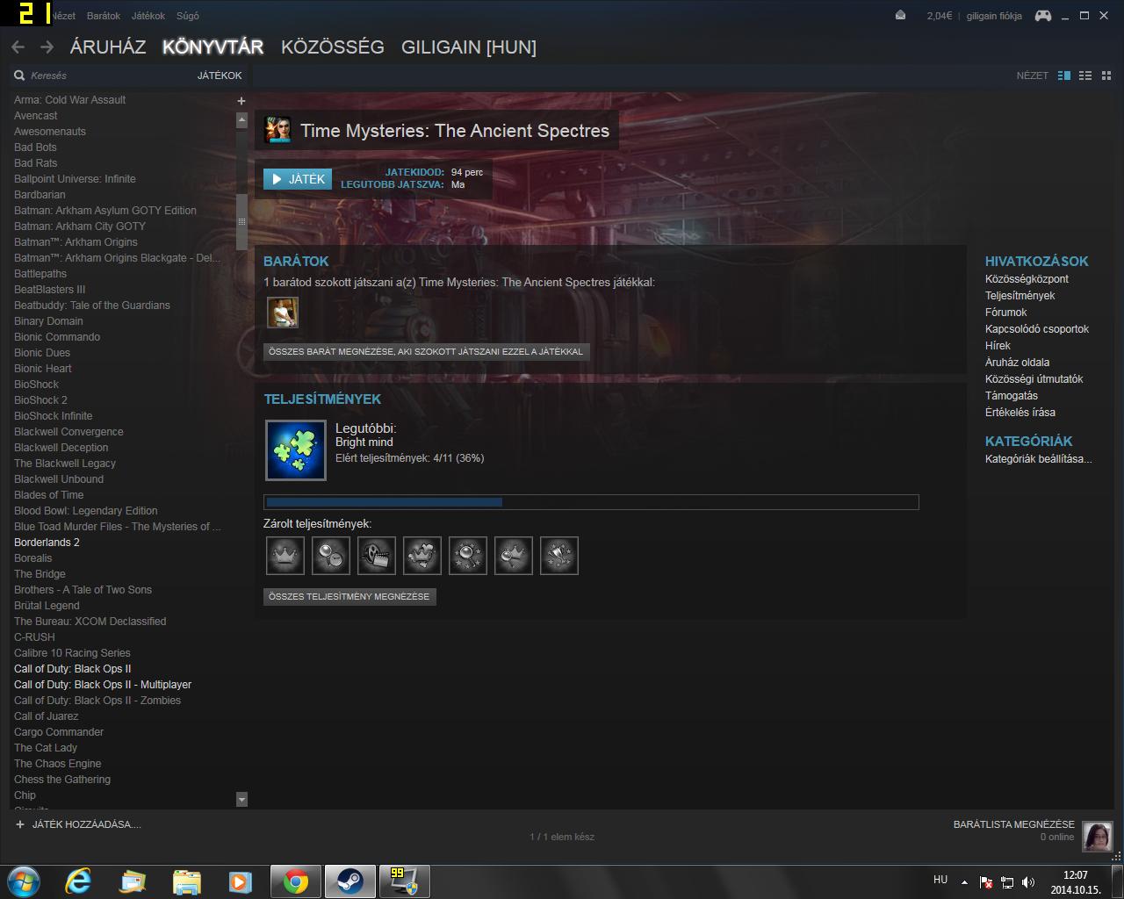The width and height of the screenshot is (1124, 899).
Task: Click wallet balance 2,04€
Action: tap(939, 16)
